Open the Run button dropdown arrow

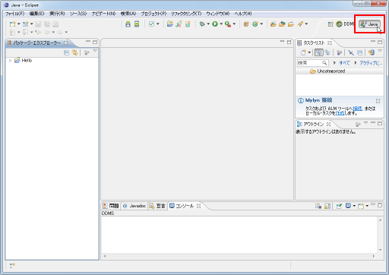click(221, 24)
